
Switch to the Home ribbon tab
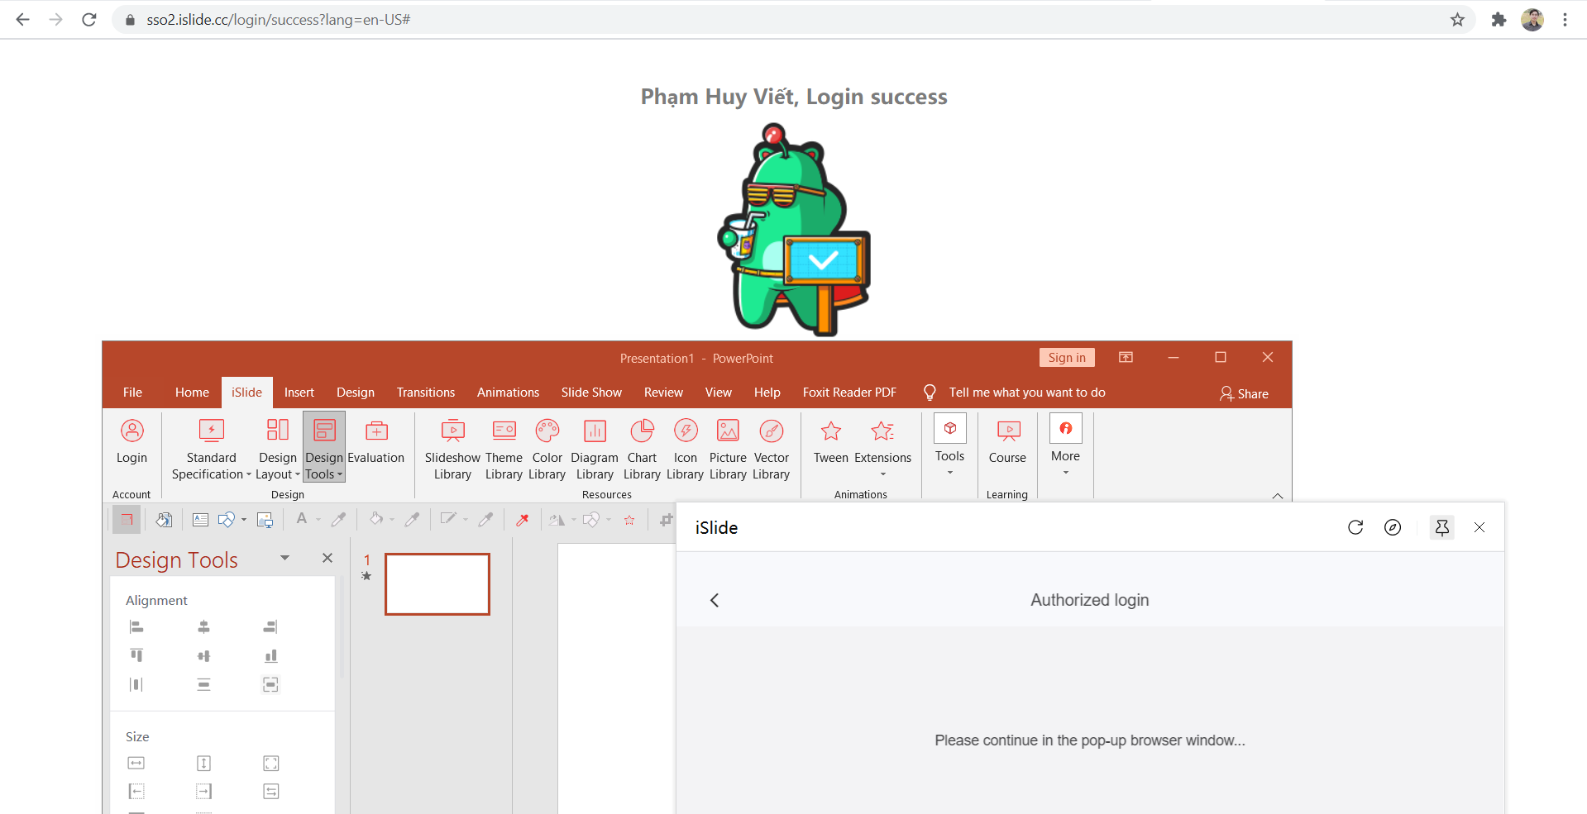[x=192, y=393]
